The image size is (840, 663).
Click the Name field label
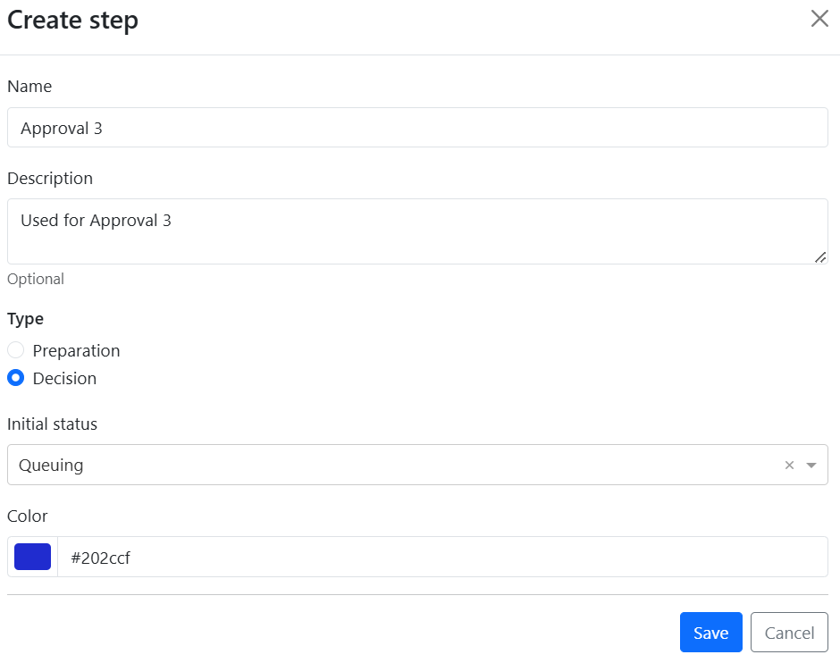[29, 86]
